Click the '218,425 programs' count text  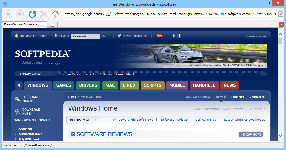tap(206, 109)
